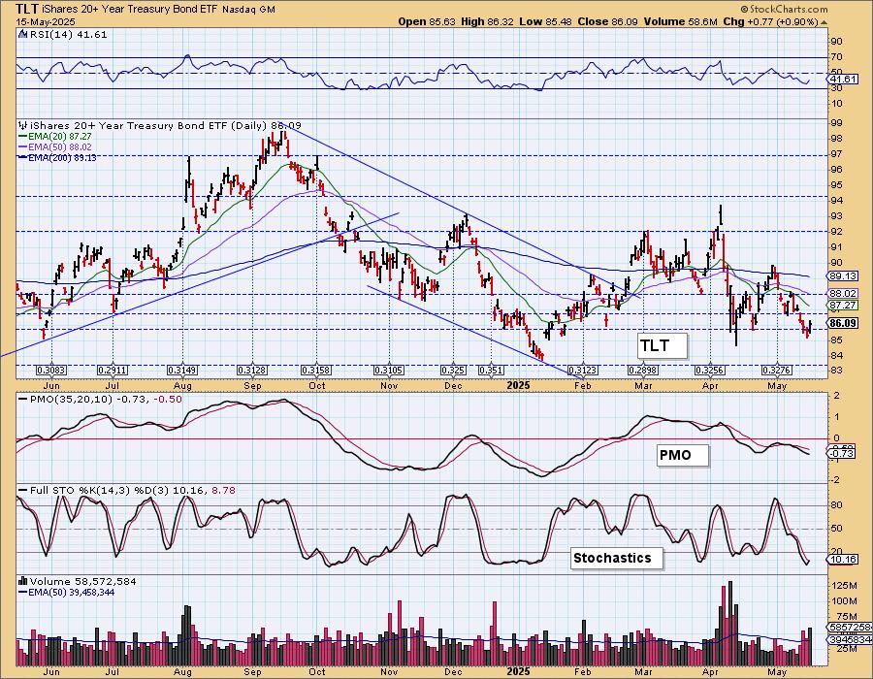Click the 99 price axis label
Image resolution: width=873 pixels, height=679 pixels.
[x=837, y=123]
